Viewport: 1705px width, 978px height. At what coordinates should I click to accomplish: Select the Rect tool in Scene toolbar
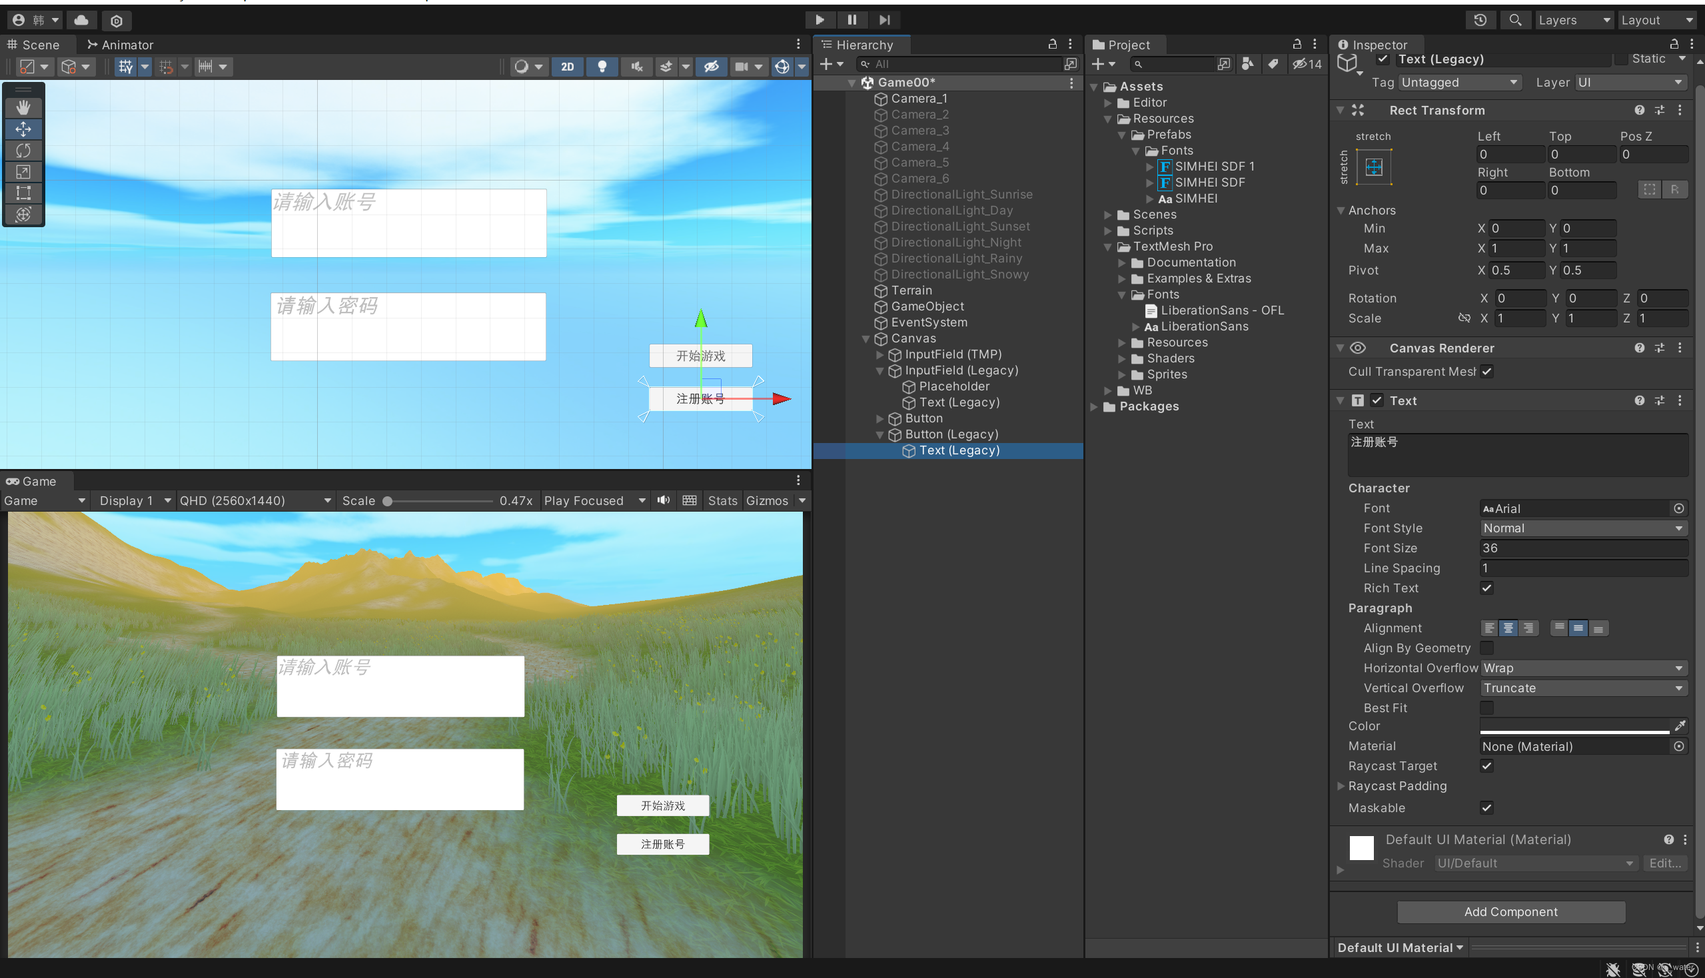[x=23, y=193]
